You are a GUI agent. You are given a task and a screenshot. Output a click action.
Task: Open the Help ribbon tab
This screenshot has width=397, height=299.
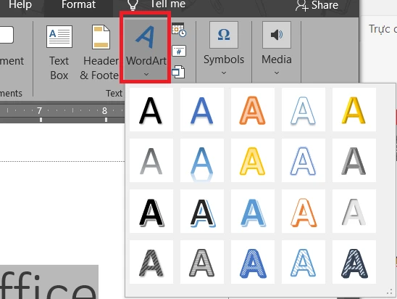coord(20,4)
